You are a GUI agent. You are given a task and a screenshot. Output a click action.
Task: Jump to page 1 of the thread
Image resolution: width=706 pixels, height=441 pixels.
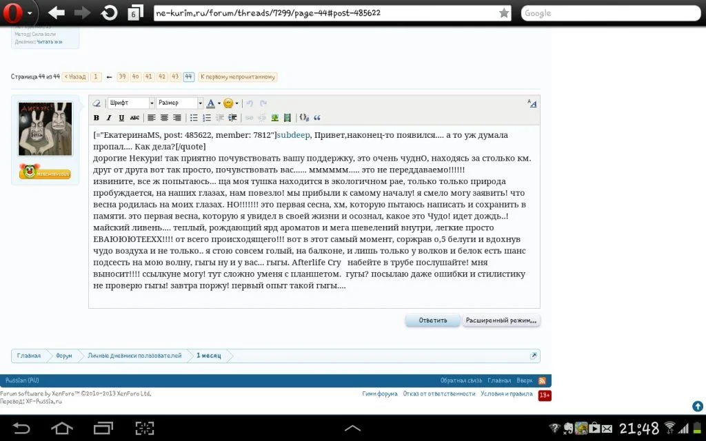(x=95, y=77)
